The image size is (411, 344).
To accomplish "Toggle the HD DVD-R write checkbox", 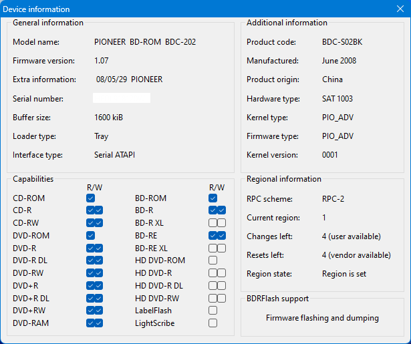I will click(x=221, y=273).
